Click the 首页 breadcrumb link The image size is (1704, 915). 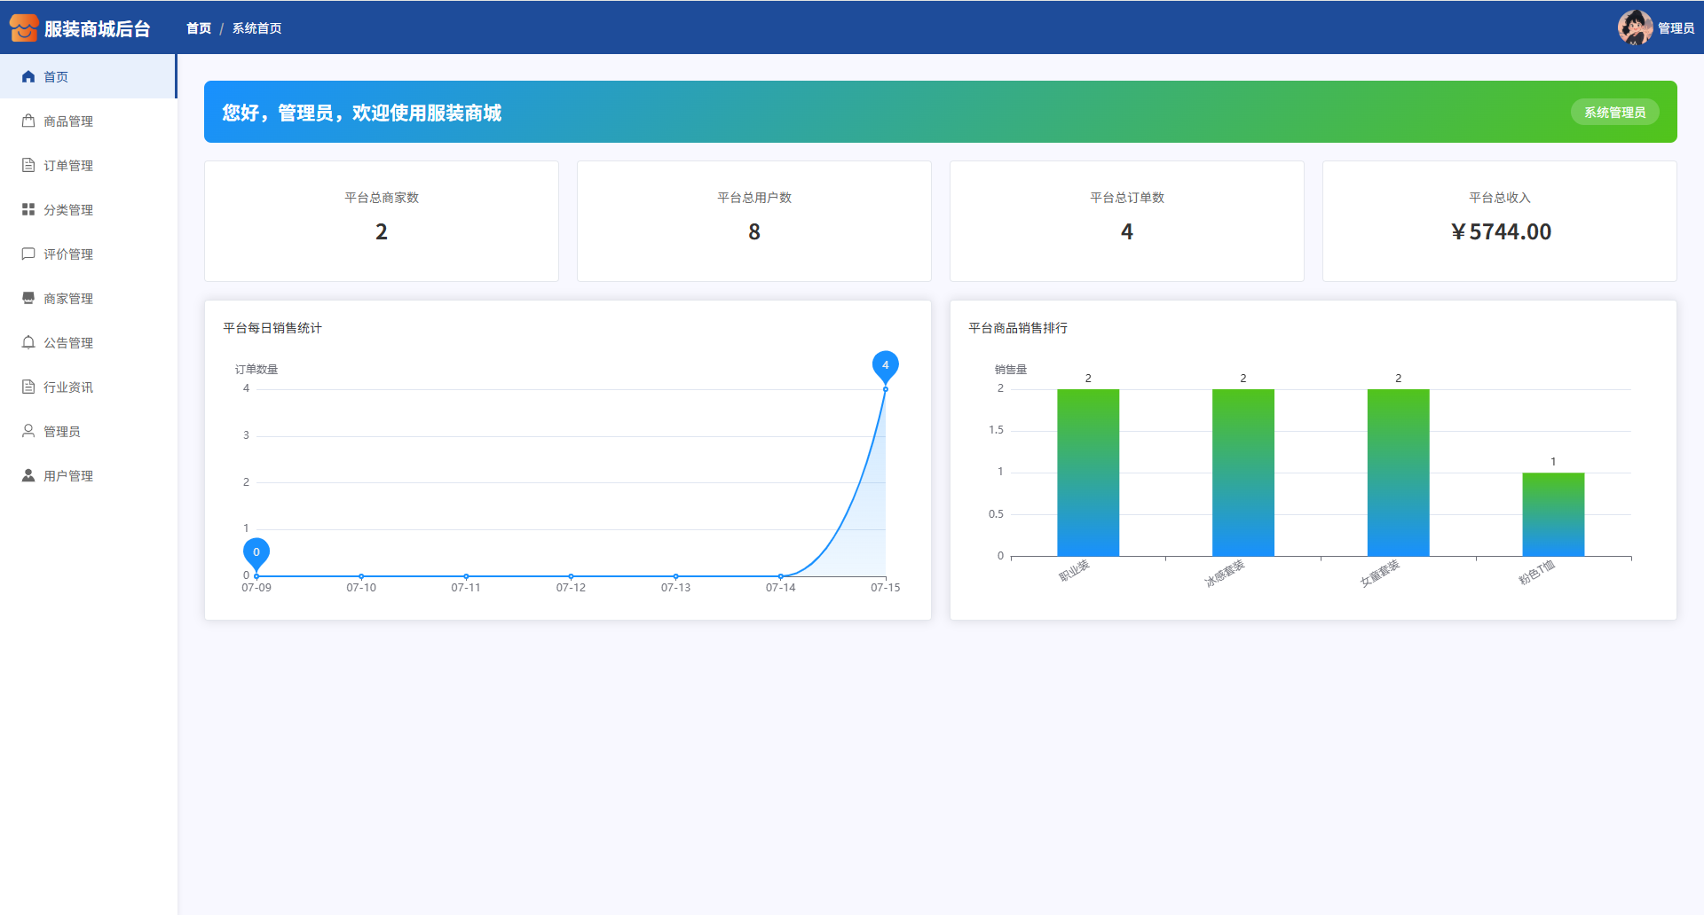pyautogui.click(x=199, y=28)
